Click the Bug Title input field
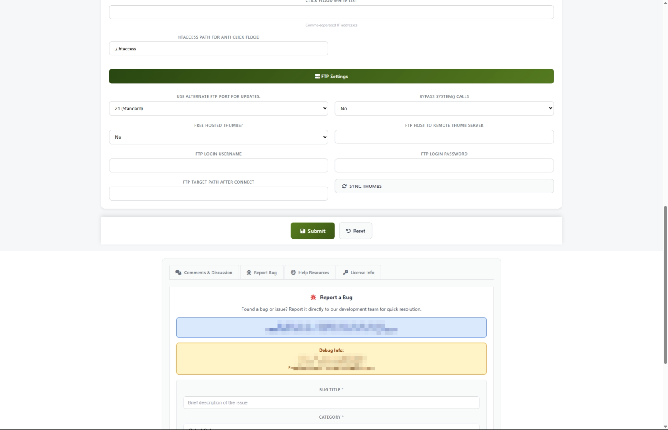The width and height of the screenshot is (668, 430). (x=331, y=402)
